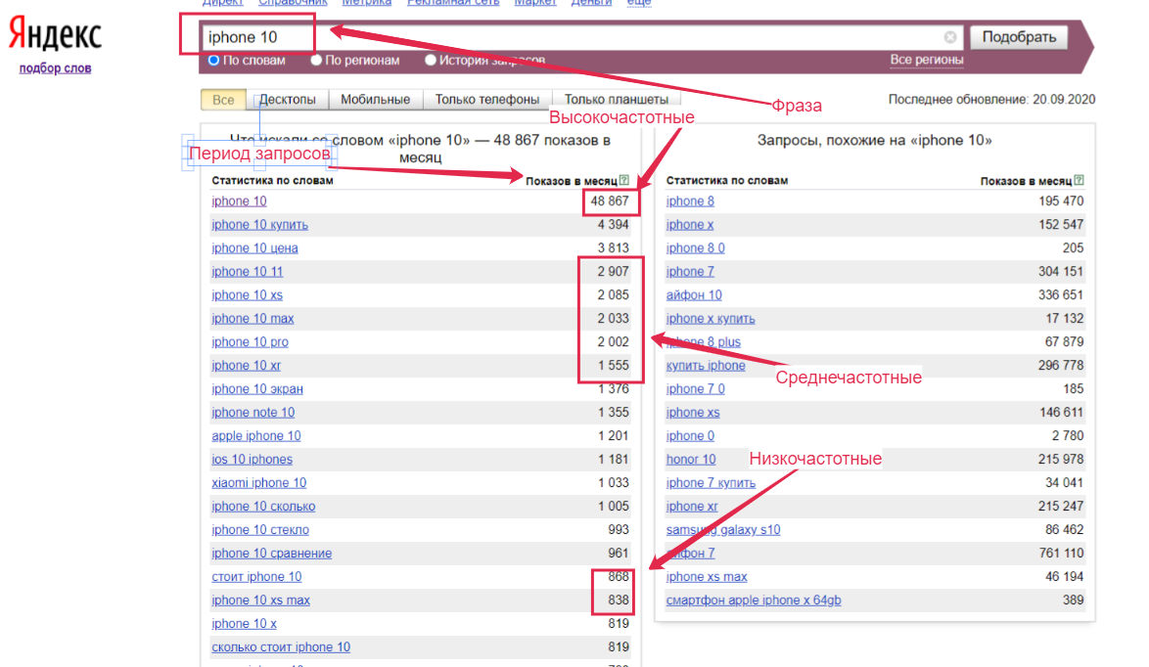Open the 'iphone xr' similar query link
1149x667 pixels.
click(692, 506)
